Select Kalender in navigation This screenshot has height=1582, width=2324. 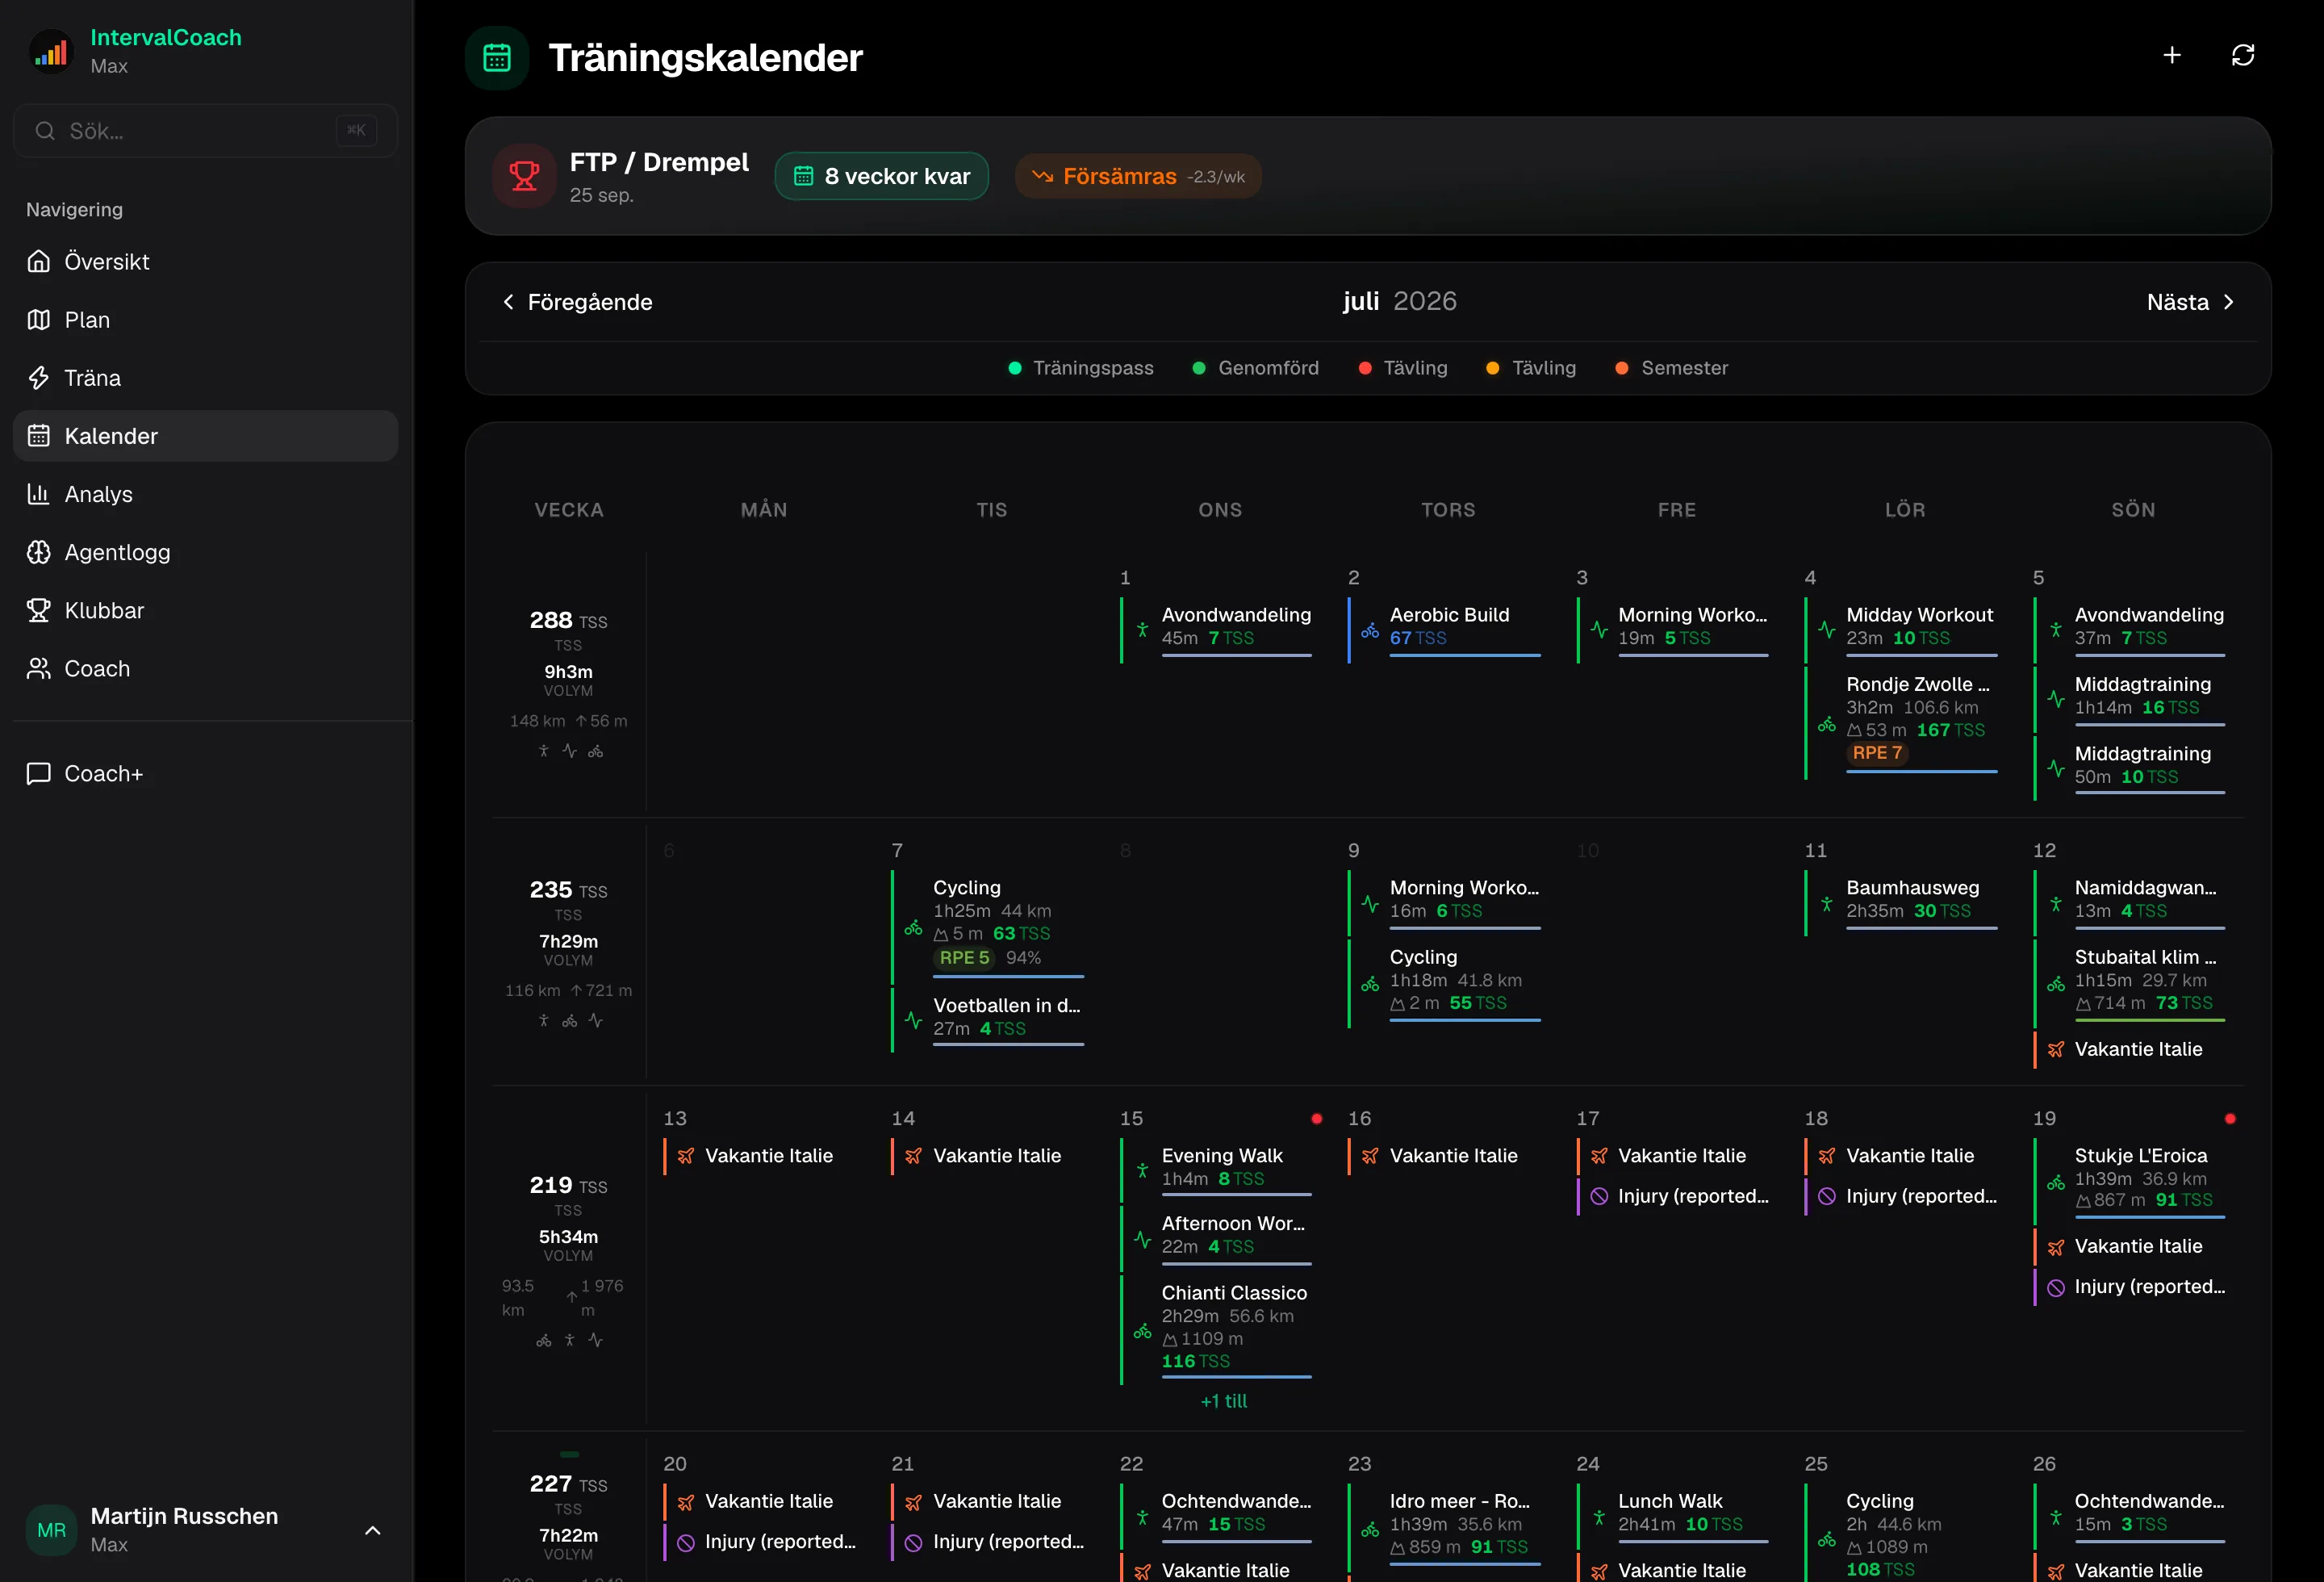[206, 436]
